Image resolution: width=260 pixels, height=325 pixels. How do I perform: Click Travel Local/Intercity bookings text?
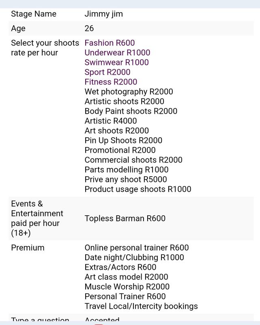pos(141,306)
